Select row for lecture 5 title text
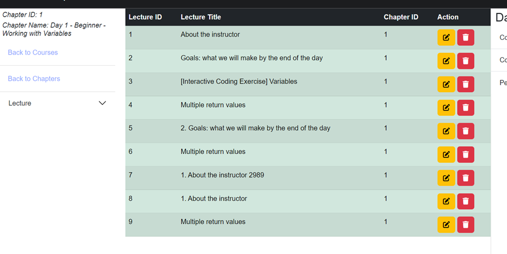The height and width of the screenshot is (254, 507). point(255,128)
